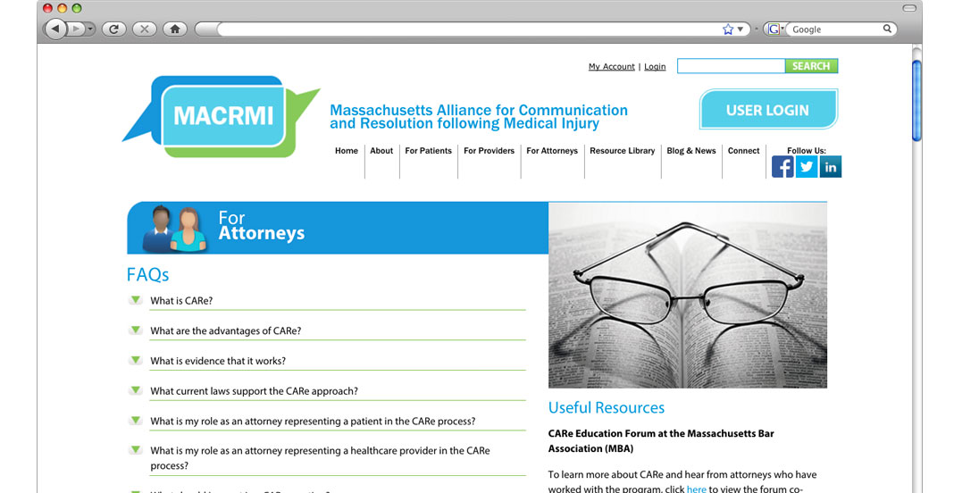The image size is (954, 493).
Task: Open the Google search engine selector icon
Action: [774, 29]
